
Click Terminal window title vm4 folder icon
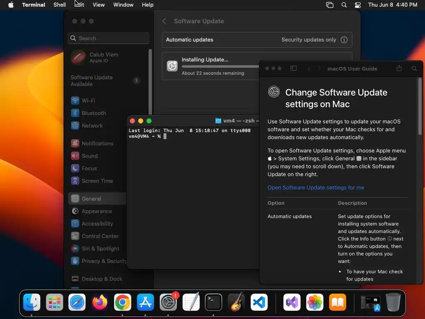coord(218,121)
